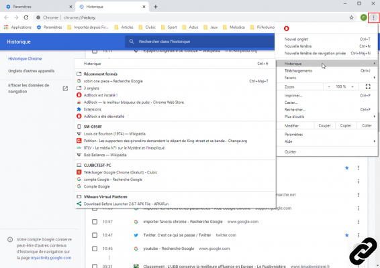The width and height of the screenshot is (380, 268).
Task: Open the Clubic bookmarks folder
Action: (147, 27)
